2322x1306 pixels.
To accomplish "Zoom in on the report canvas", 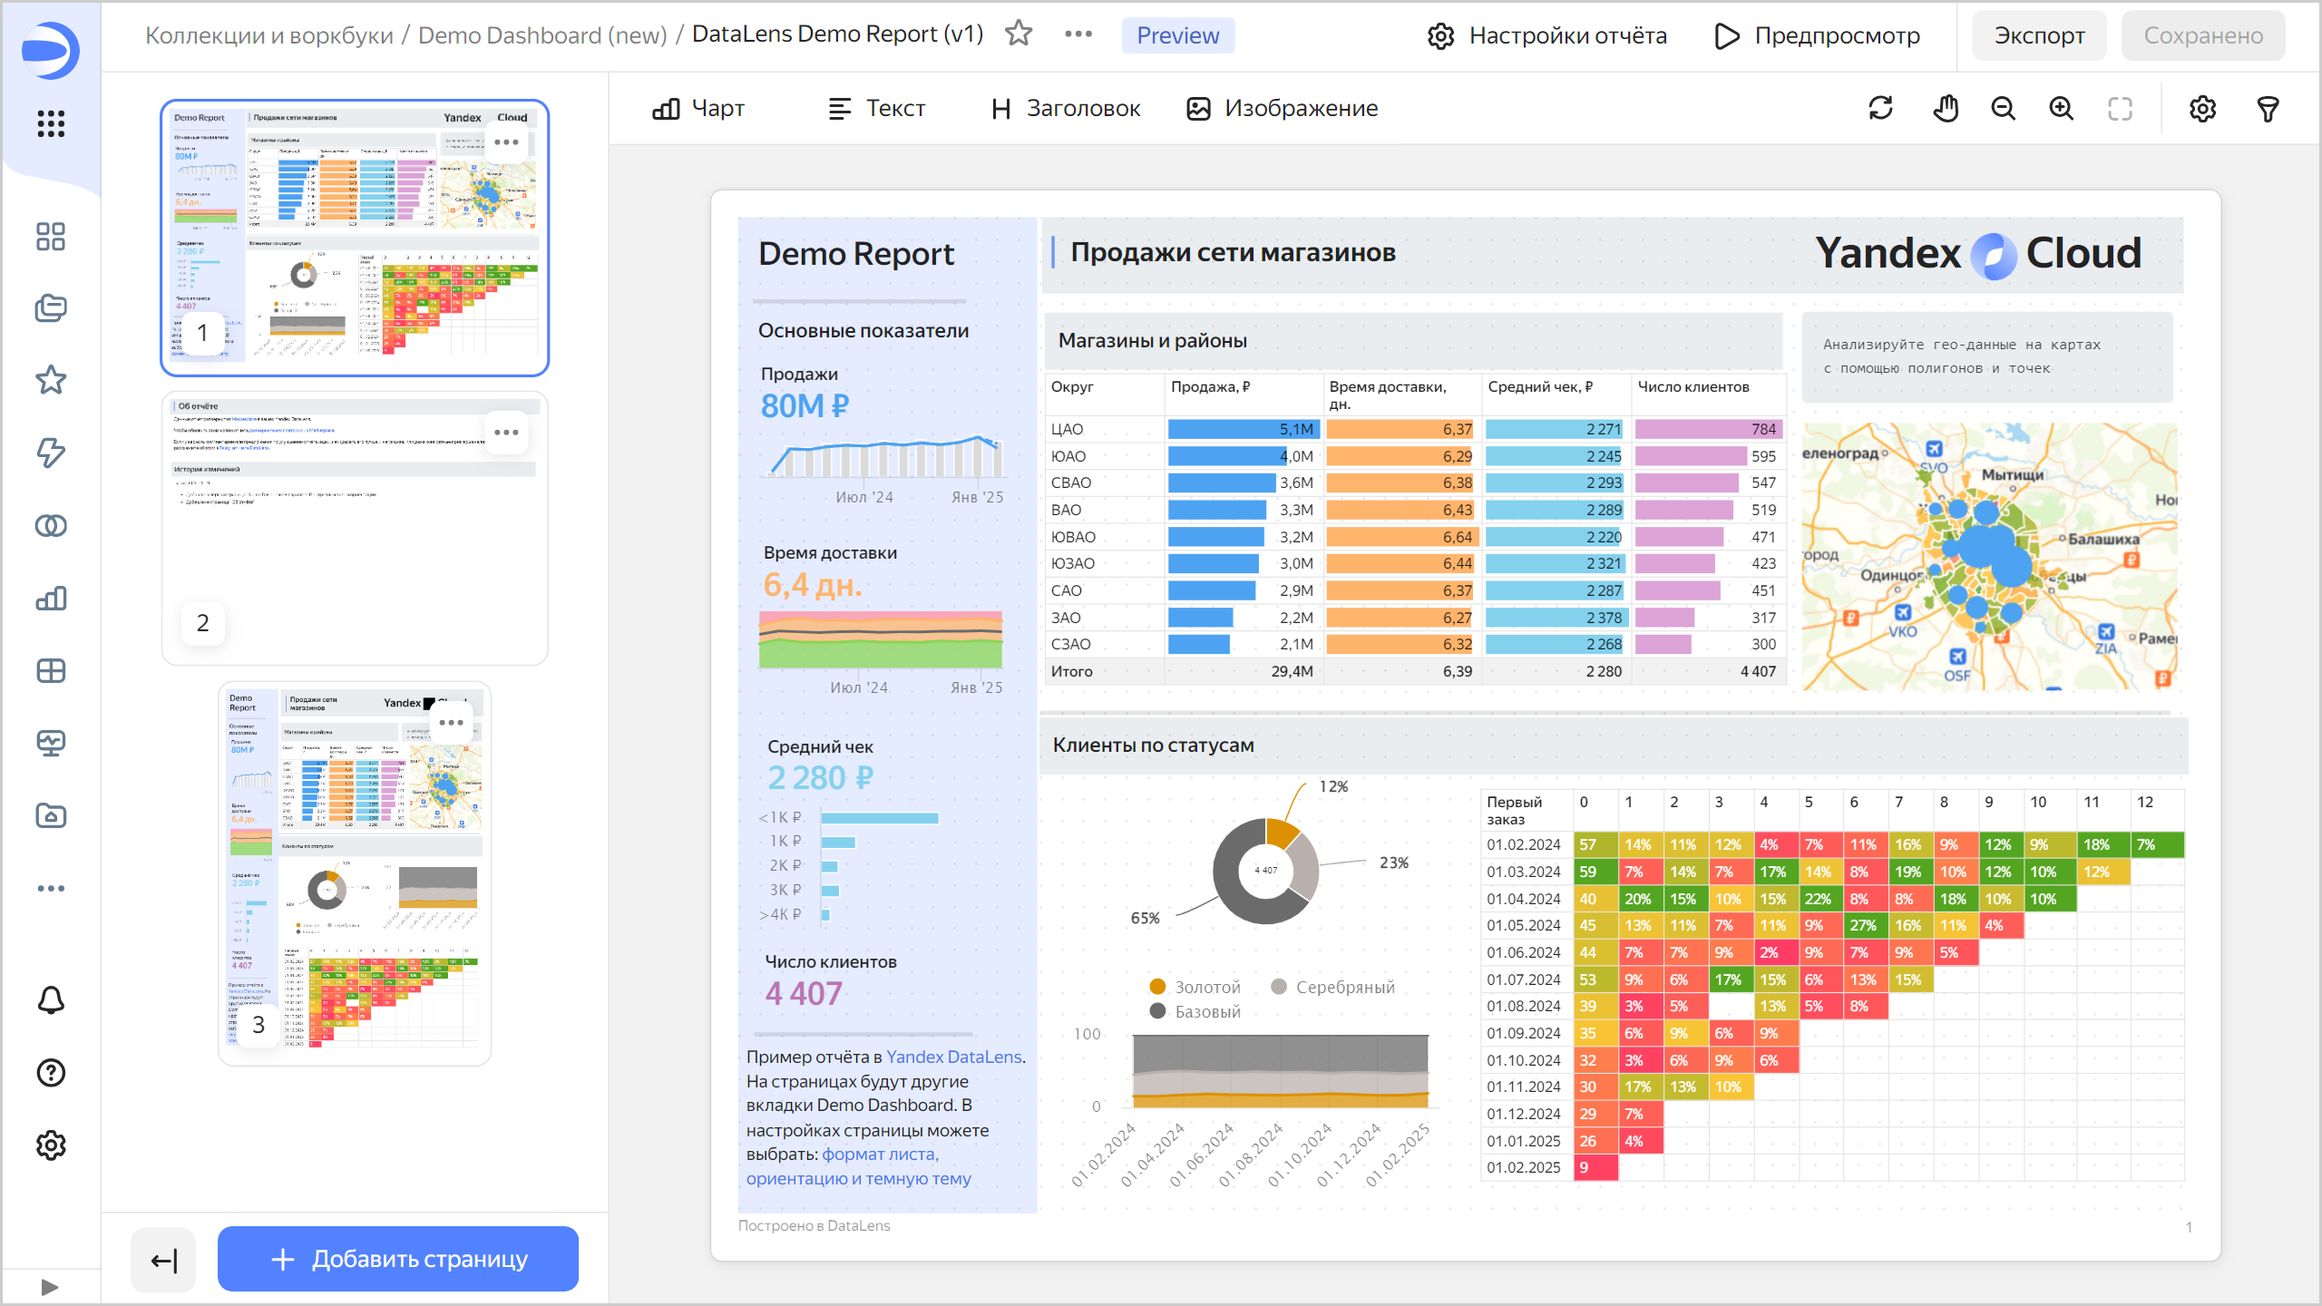I will [2062, 108].
